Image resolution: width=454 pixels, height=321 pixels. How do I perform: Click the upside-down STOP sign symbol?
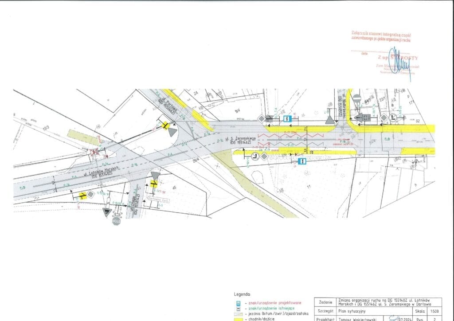click(116, 221)
